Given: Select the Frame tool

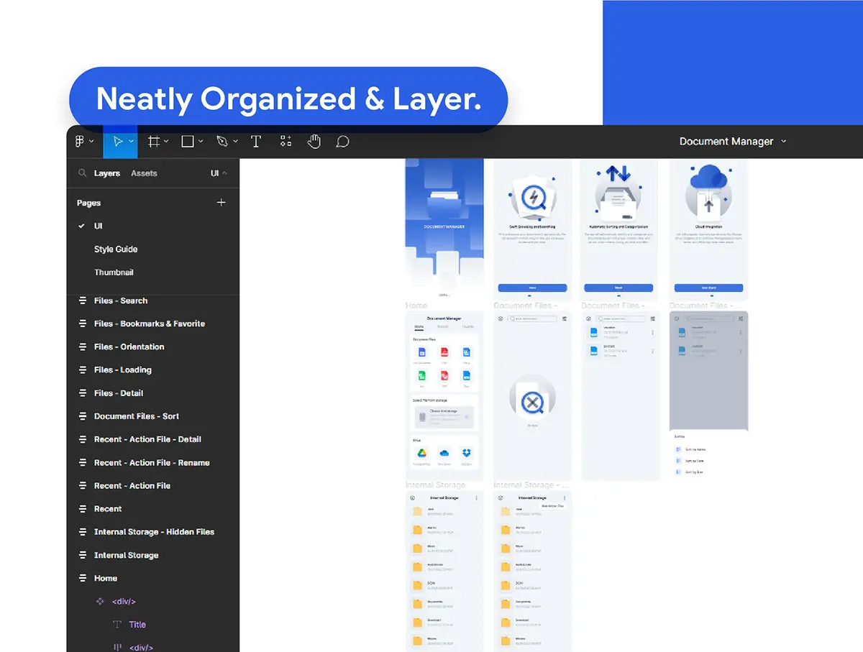Looking at the screenshot, I should [x=153, y=142].
